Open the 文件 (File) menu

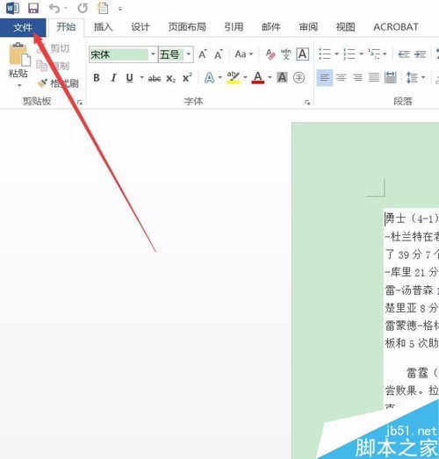click(23, 28)
